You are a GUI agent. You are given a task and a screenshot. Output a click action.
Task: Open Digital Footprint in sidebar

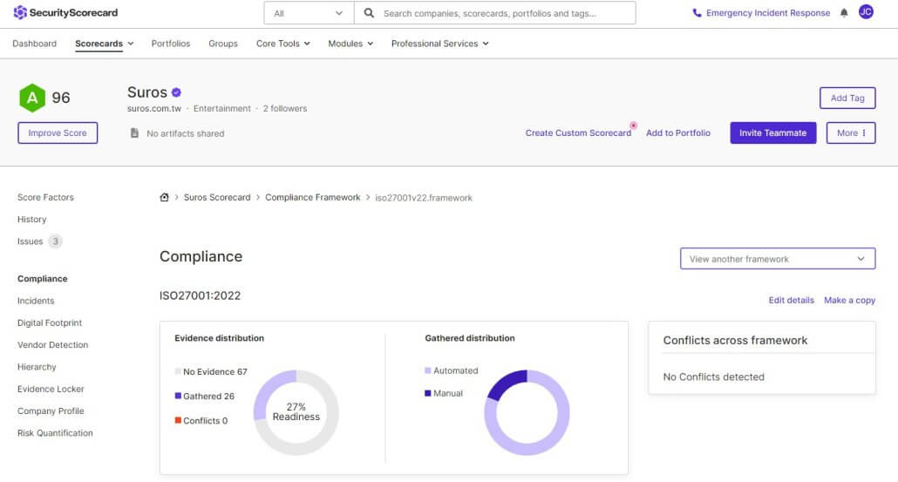[49, 322]
